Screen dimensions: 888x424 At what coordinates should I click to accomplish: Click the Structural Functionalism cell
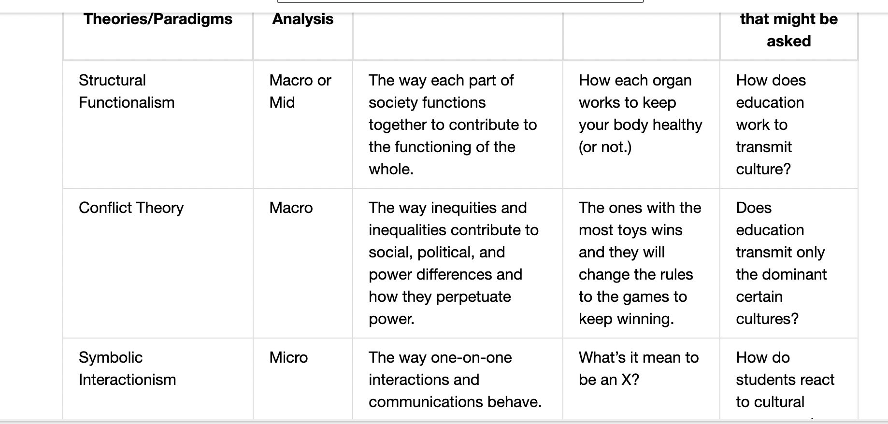click(x=158, y=125)
